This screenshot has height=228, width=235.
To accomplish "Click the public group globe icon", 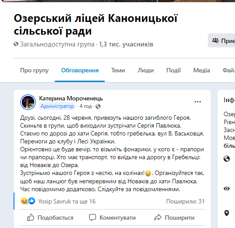I will point(16,44).
